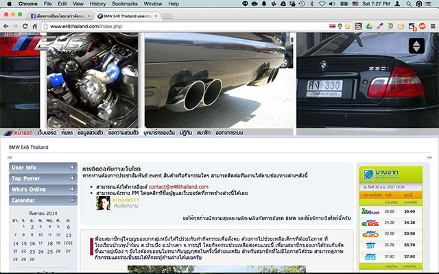Click the Bluetooth menu bar icon
Image resolution: width=439 pixels, height=274 pixels.
click(x=312, y=3)
